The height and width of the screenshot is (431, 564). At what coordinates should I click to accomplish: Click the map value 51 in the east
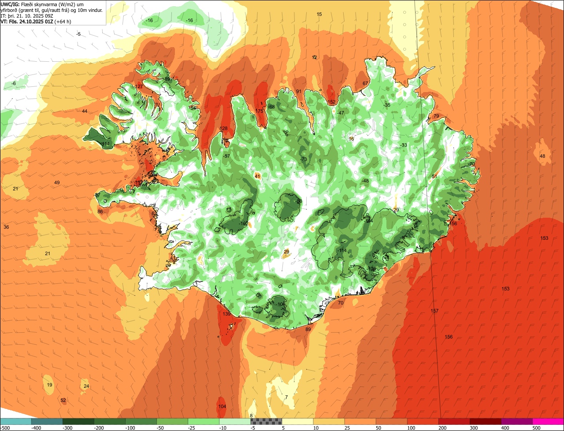click(x=434, y=176)
